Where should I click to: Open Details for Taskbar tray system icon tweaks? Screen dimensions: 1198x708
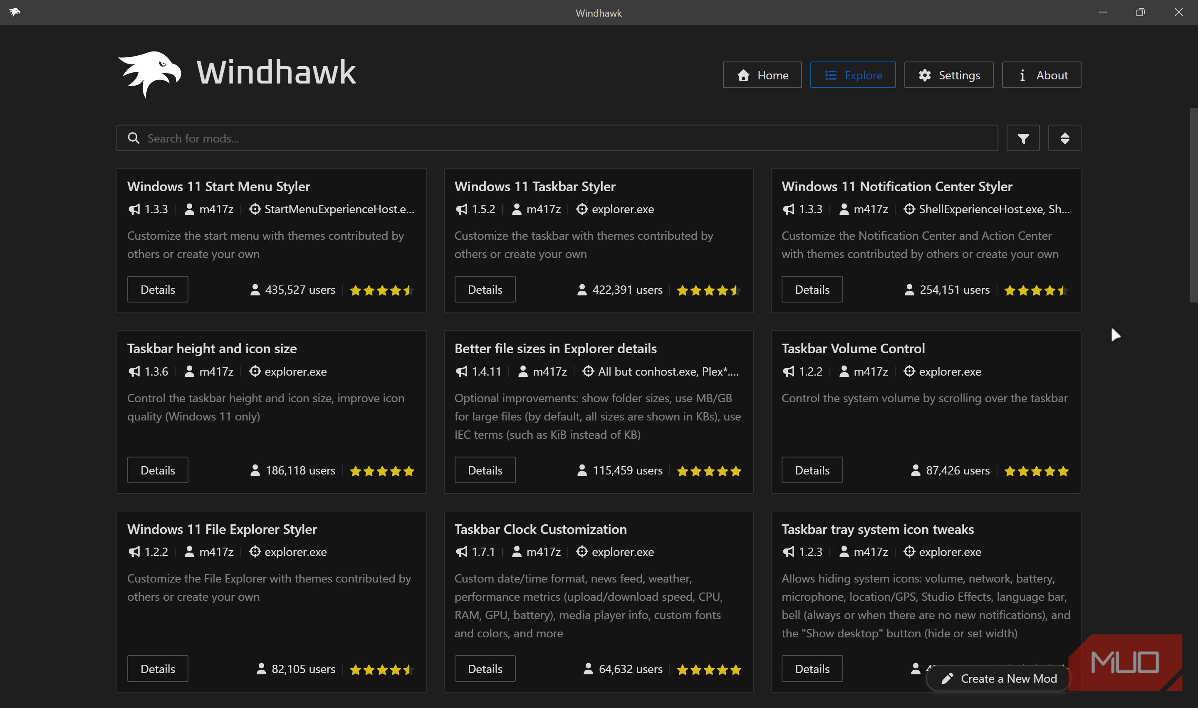tap(812, 669)
